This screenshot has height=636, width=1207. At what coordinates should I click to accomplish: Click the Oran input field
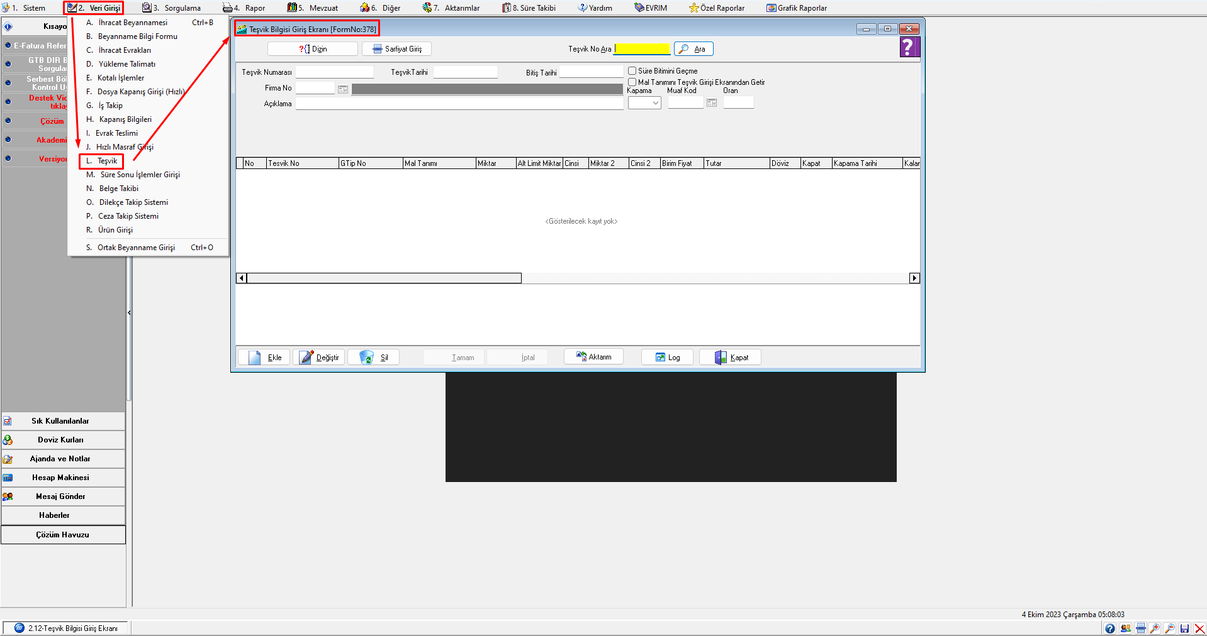point(739,103)
